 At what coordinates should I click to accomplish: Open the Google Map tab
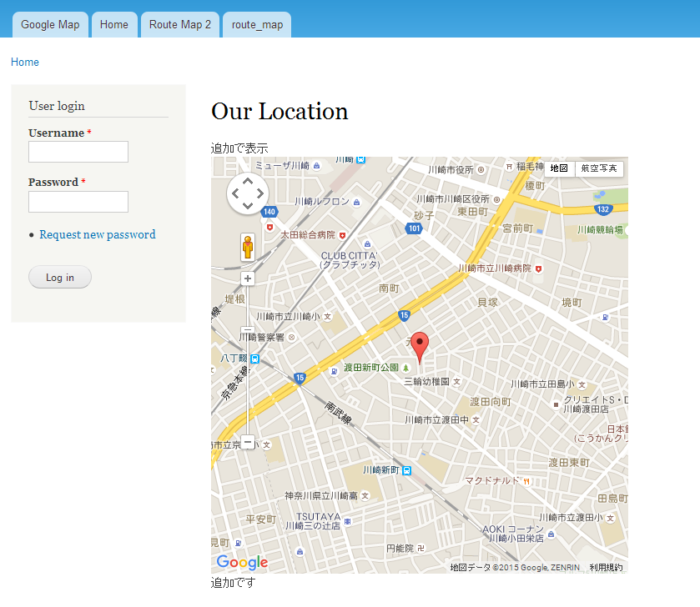(50, 25)
